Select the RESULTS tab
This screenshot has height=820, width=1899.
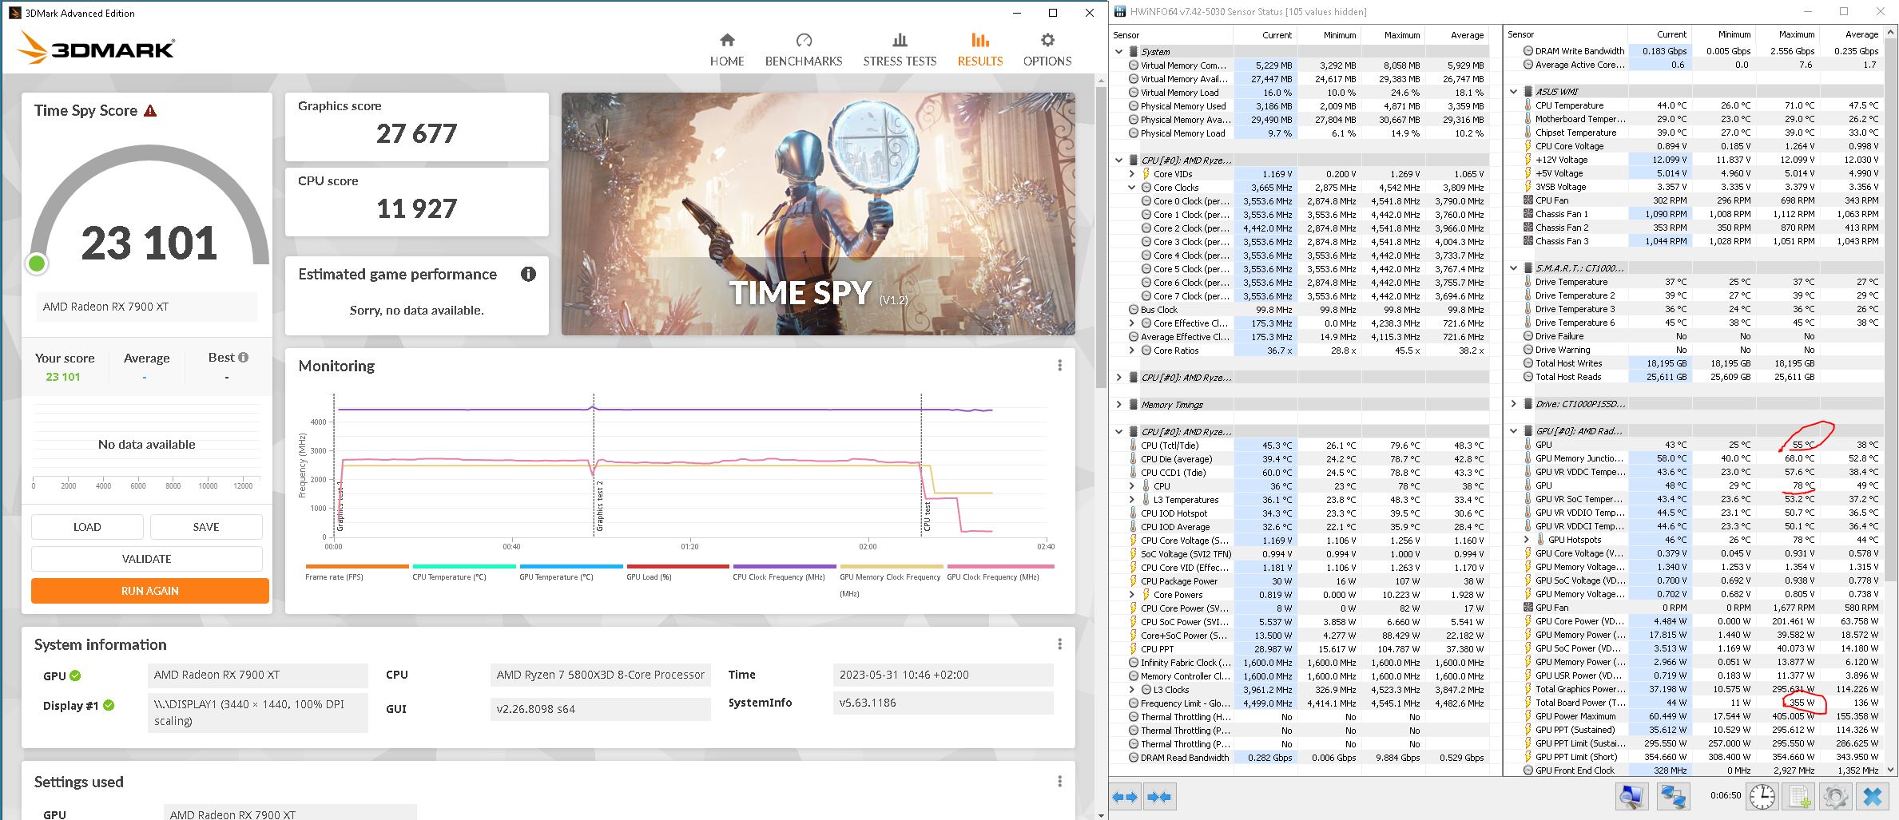point(980,50)
